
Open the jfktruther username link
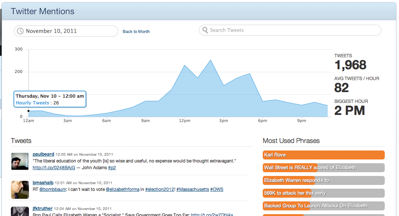point(42,209)
